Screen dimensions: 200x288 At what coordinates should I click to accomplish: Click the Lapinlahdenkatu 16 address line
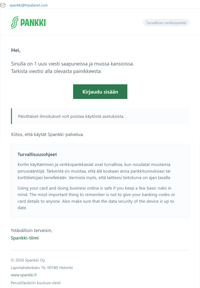42,267
